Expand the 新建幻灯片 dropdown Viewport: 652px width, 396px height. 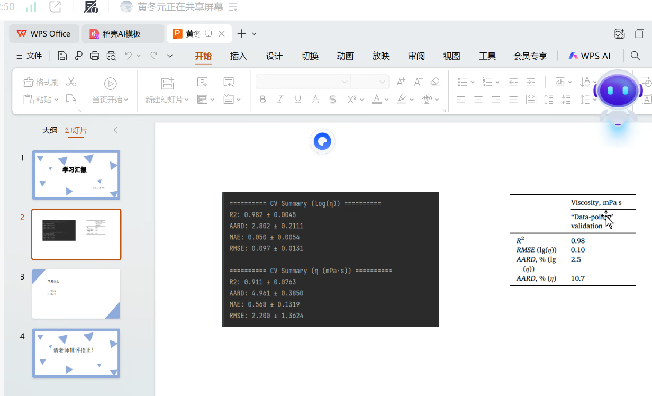click(x=186, y=100)
